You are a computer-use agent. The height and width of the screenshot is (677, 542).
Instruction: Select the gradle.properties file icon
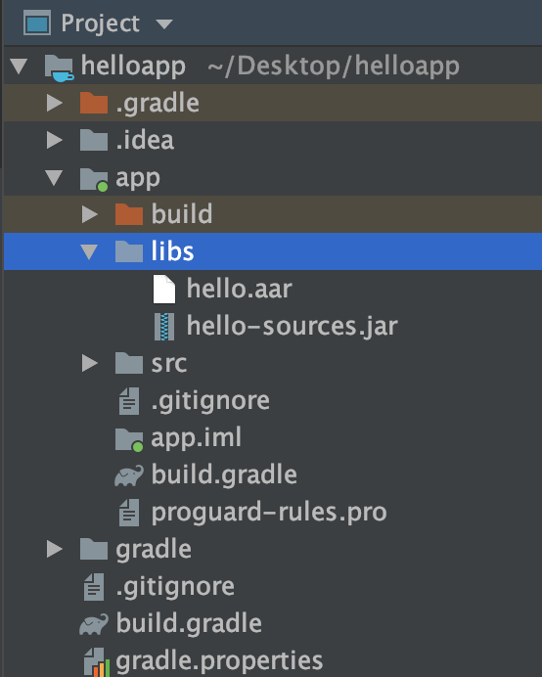(94, 662)
